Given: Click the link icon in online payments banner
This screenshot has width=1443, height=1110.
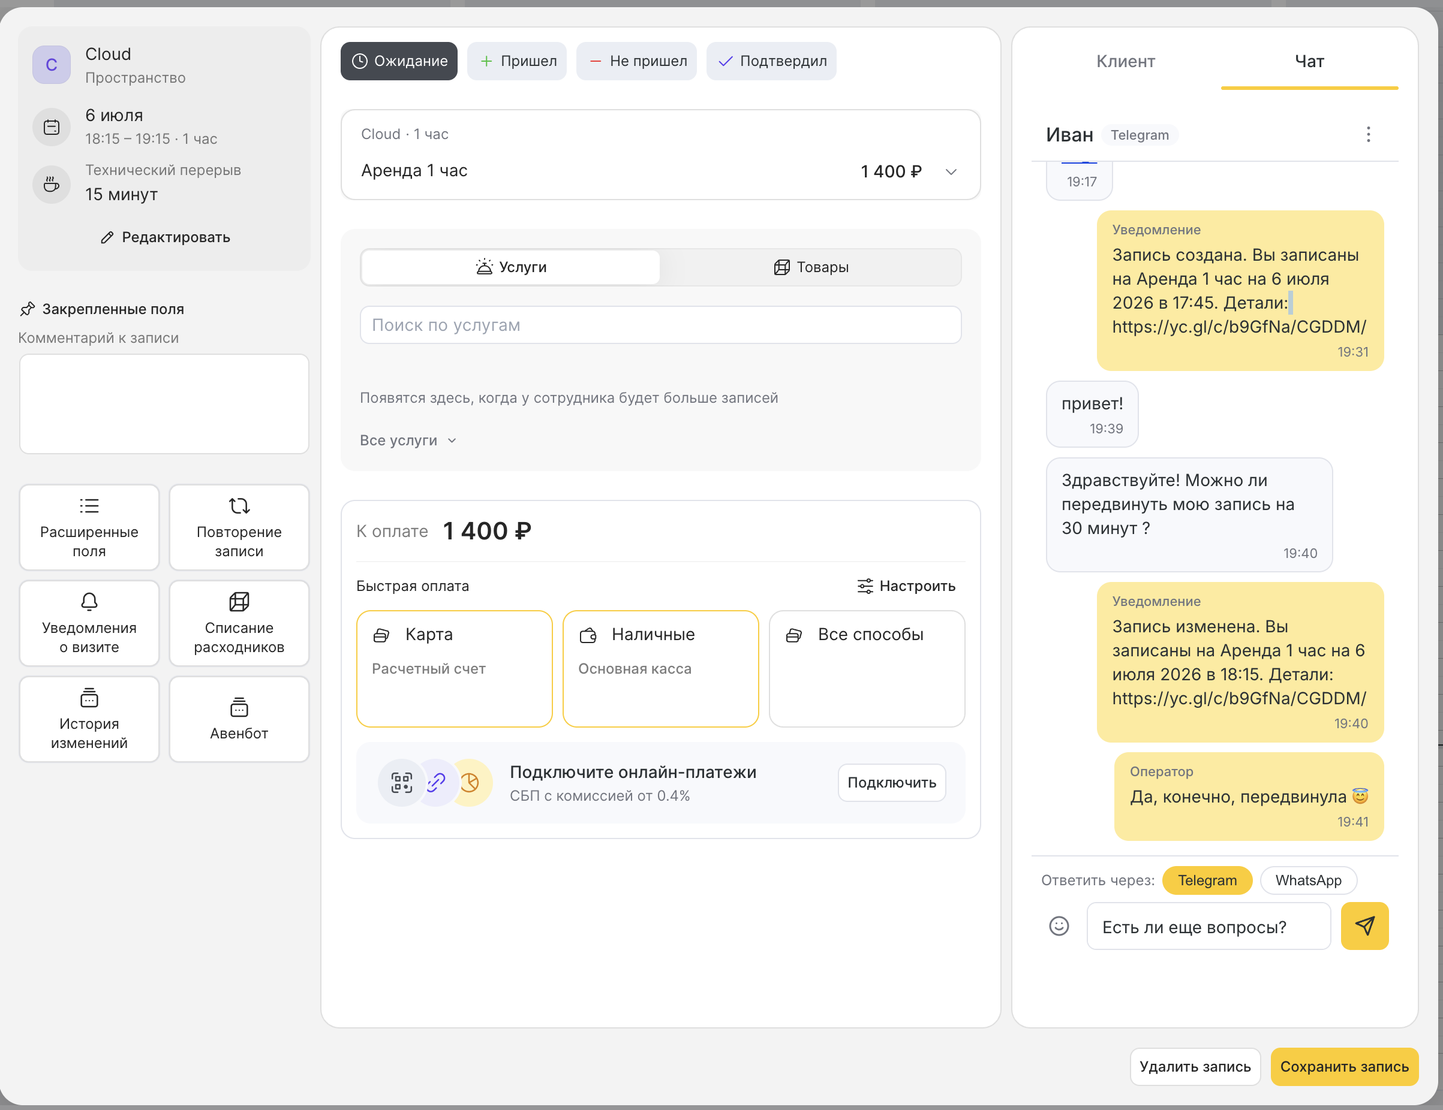Looking at the screenshot, I should 436,783.
